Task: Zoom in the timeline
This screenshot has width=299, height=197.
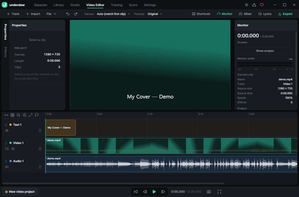Action: tap(25, 115)
